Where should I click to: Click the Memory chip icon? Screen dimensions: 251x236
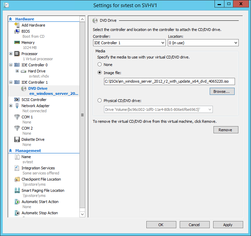coord(17,43)
